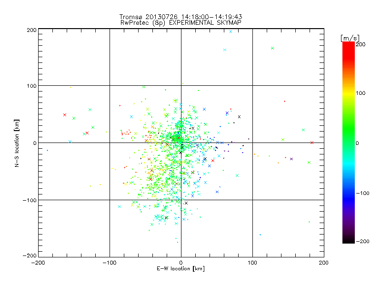Select the velocity colorbar gradient

(x=349, y=143)
